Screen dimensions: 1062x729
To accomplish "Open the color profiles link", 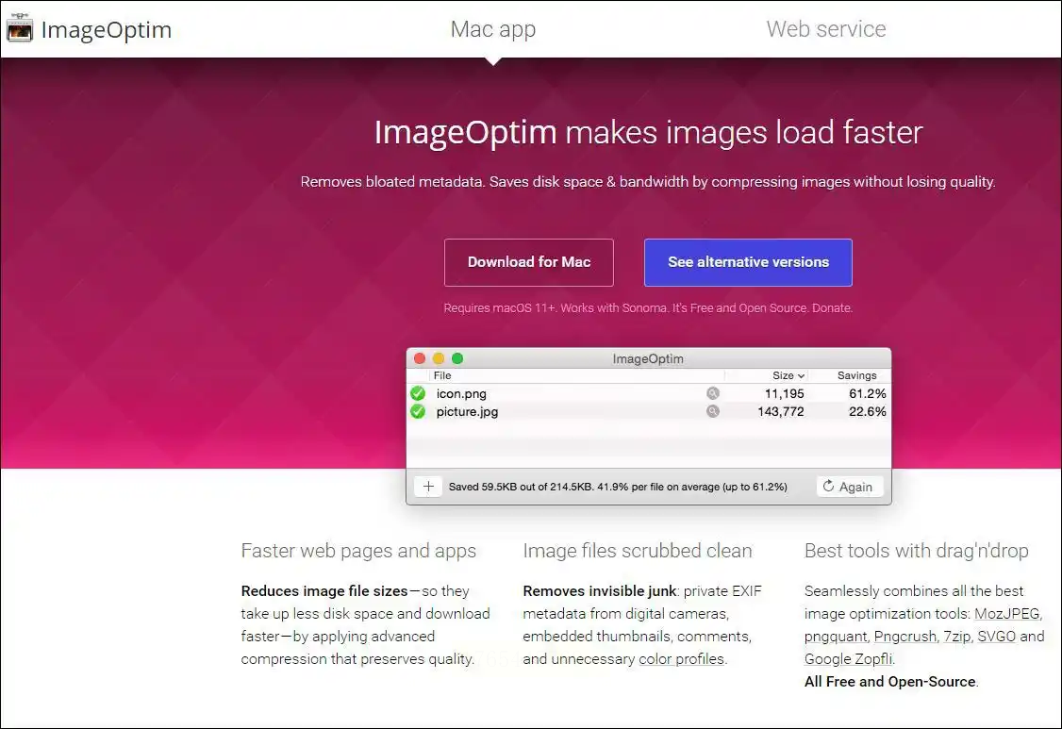I will pos(681,659).
